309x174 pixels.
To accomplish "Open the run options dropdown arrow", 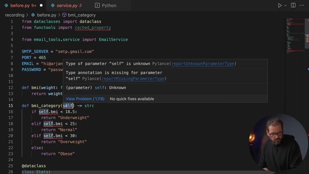I will click(285, 5).
